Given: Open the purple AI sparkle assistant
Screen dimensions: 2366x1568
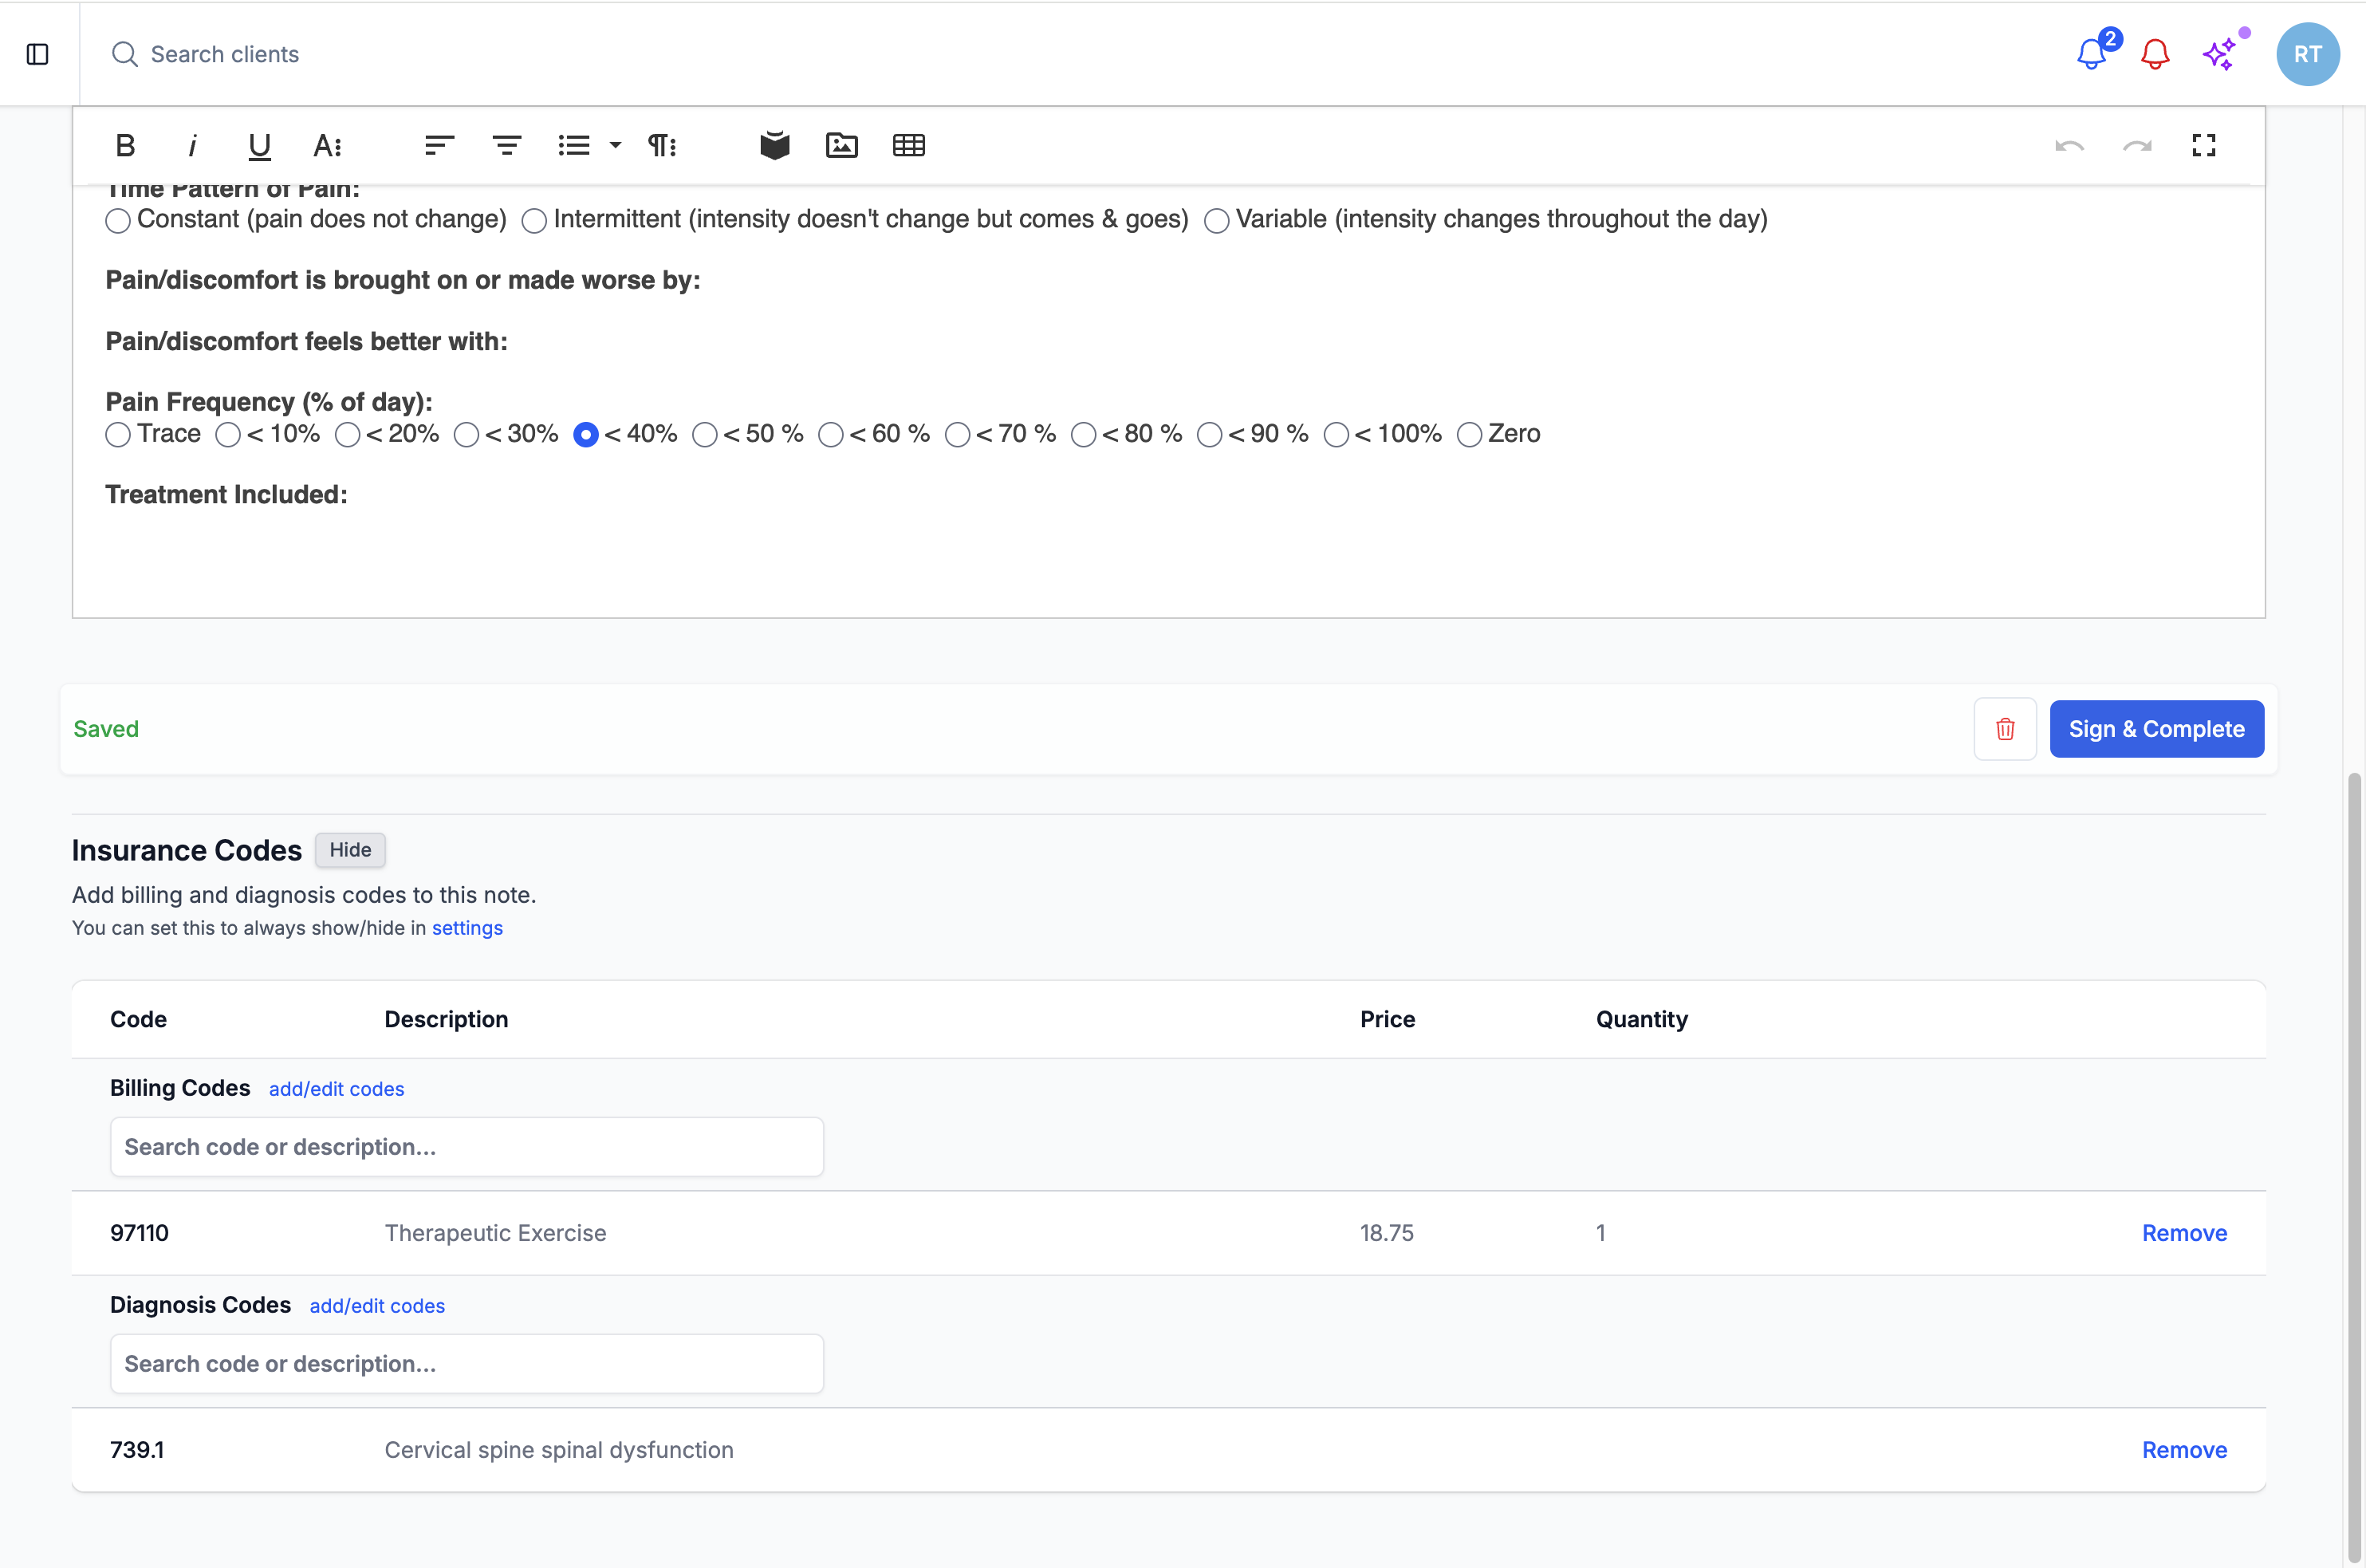Looking at the screenshot, I should [2219, 54].
